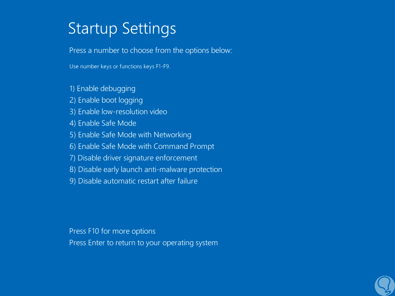Viewport: 395px width, 296px height.
Task: Click Disable driver signature enforcement
Action: point(133,158)
